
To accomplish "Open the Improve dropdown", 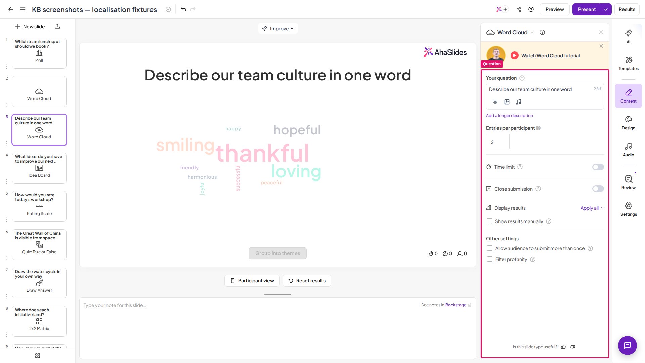I will tap(278, 29).
